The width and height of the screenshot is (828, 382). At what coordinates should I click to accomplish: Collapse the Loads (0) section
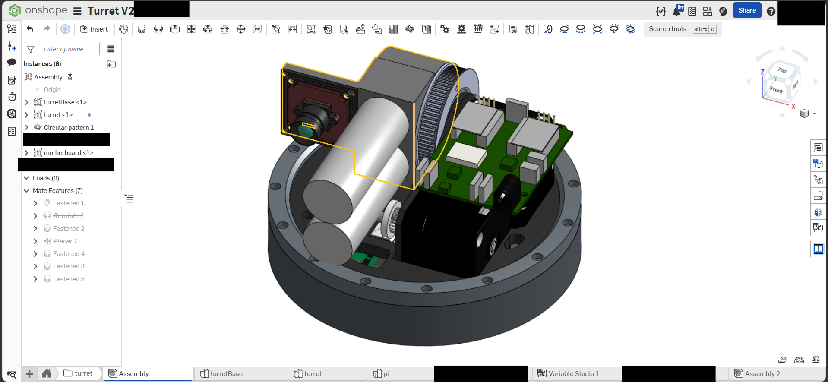pos(26,178)
